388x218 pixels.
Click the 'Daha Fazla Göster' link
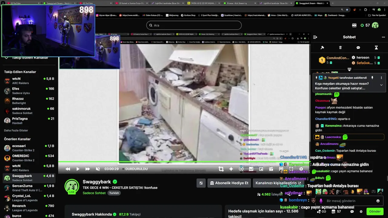click(x=16, y=130)
